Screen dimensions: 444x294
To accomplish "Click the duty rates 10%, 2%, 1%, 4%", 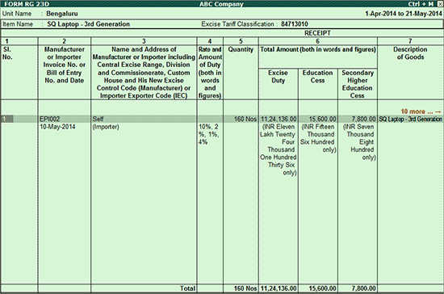I will [209, 134].
